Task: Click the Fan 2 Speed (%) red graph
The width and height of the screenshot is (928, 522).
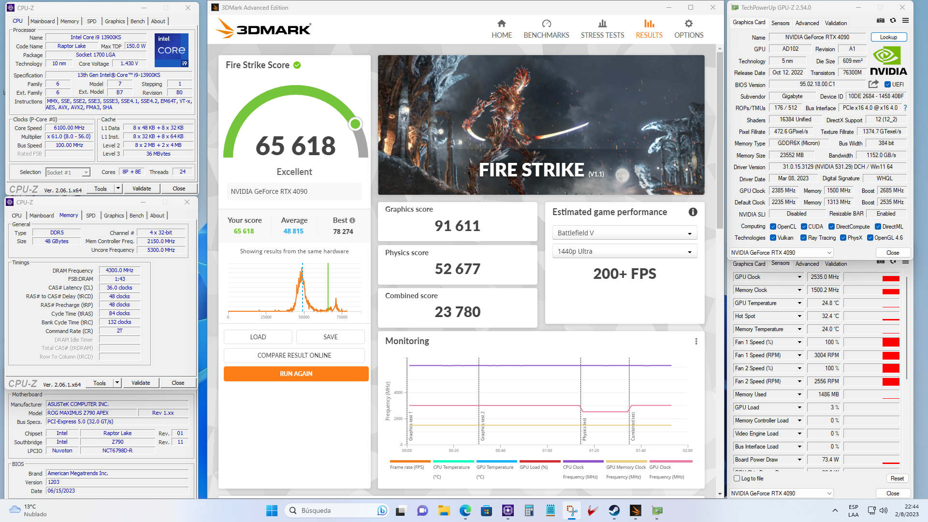Action: click(871, 368)
